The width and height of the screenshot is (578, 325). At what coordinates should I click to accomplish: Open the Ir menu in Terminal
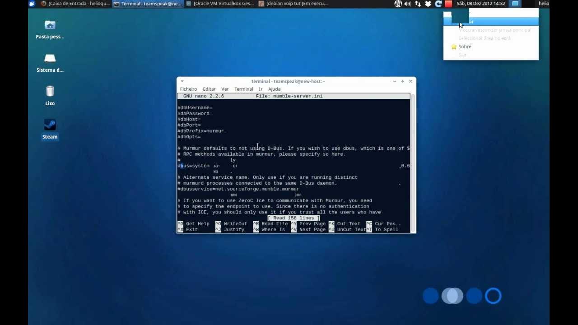[261, 89]
